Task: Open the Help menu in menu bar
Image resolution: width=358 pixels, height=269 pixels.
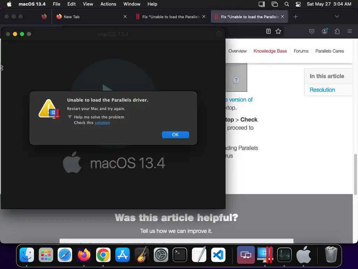Action: [152, 4]
